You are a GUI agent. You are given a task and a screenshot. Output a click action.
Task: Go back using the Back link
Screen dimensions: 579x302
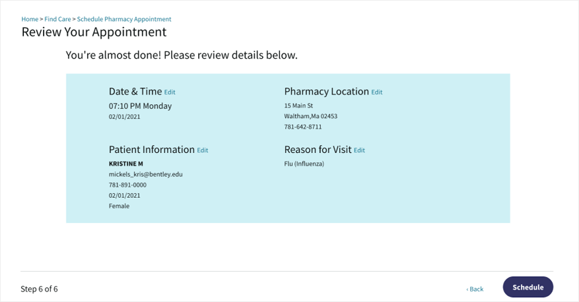point(475,289)
